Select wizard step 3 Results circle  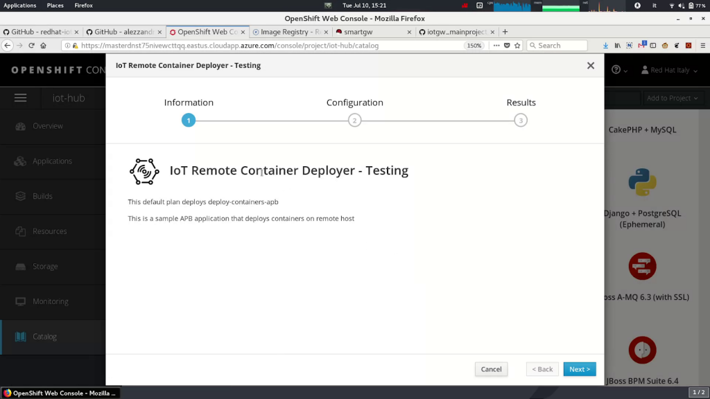click(521, 121)
